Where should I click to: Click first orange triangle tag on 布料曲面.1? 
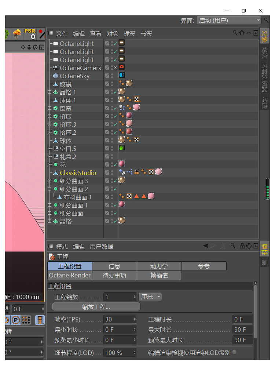[136, 196]
